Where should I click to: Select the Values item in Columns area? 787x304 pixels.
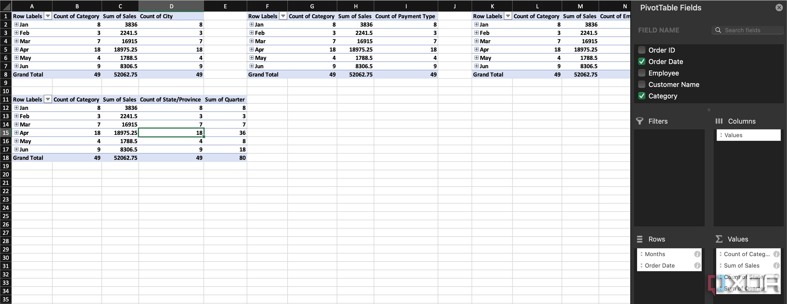748,135
